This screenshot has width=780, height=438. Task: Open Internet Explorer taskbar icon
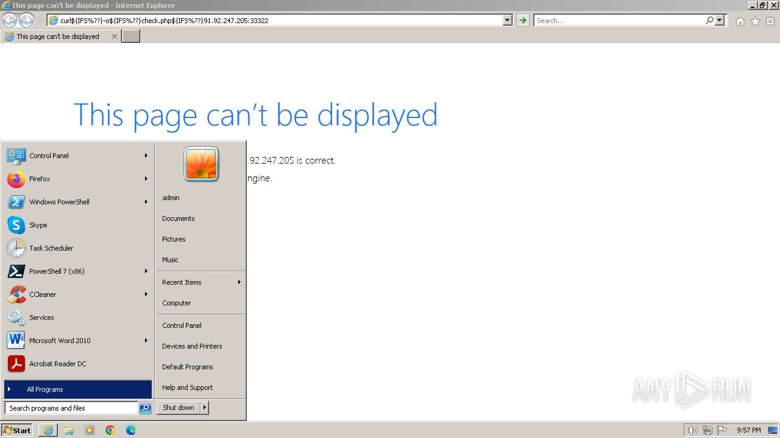[x=48, y=430]
